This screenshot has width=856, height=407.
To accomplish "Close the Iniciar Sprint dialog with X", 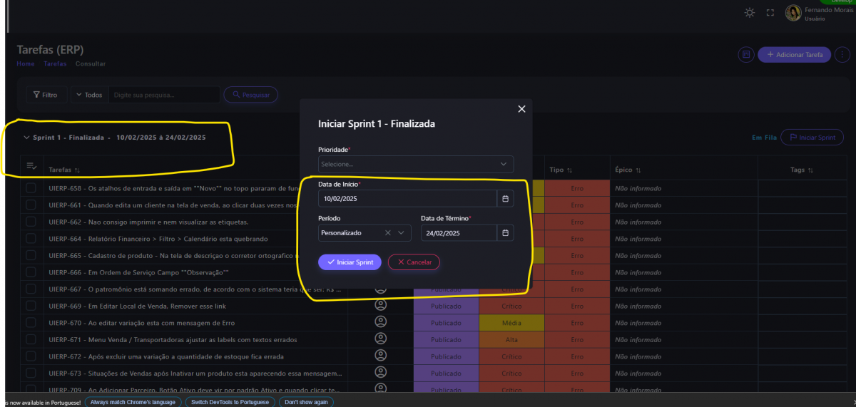I will [521, 109].
